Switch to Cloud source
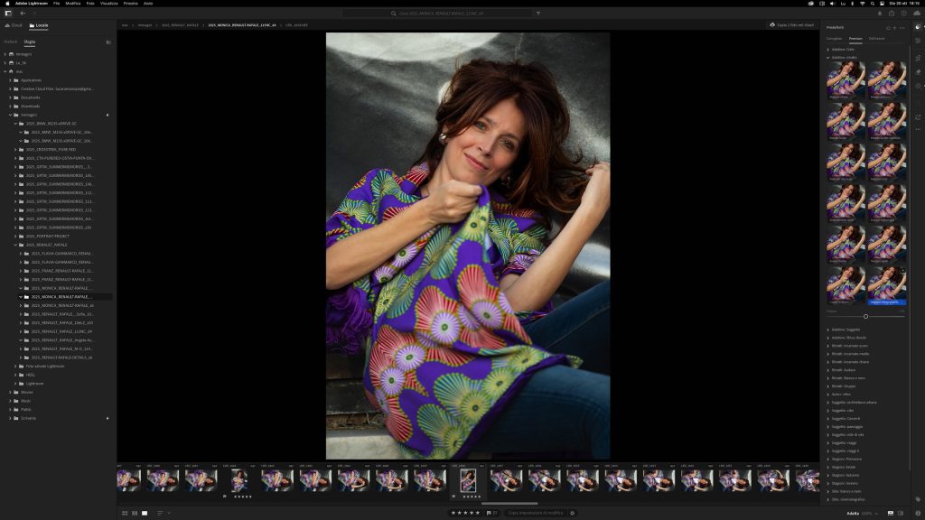This screenshot has width=925, height=520. pyautogui.click(x=14, y=25)
